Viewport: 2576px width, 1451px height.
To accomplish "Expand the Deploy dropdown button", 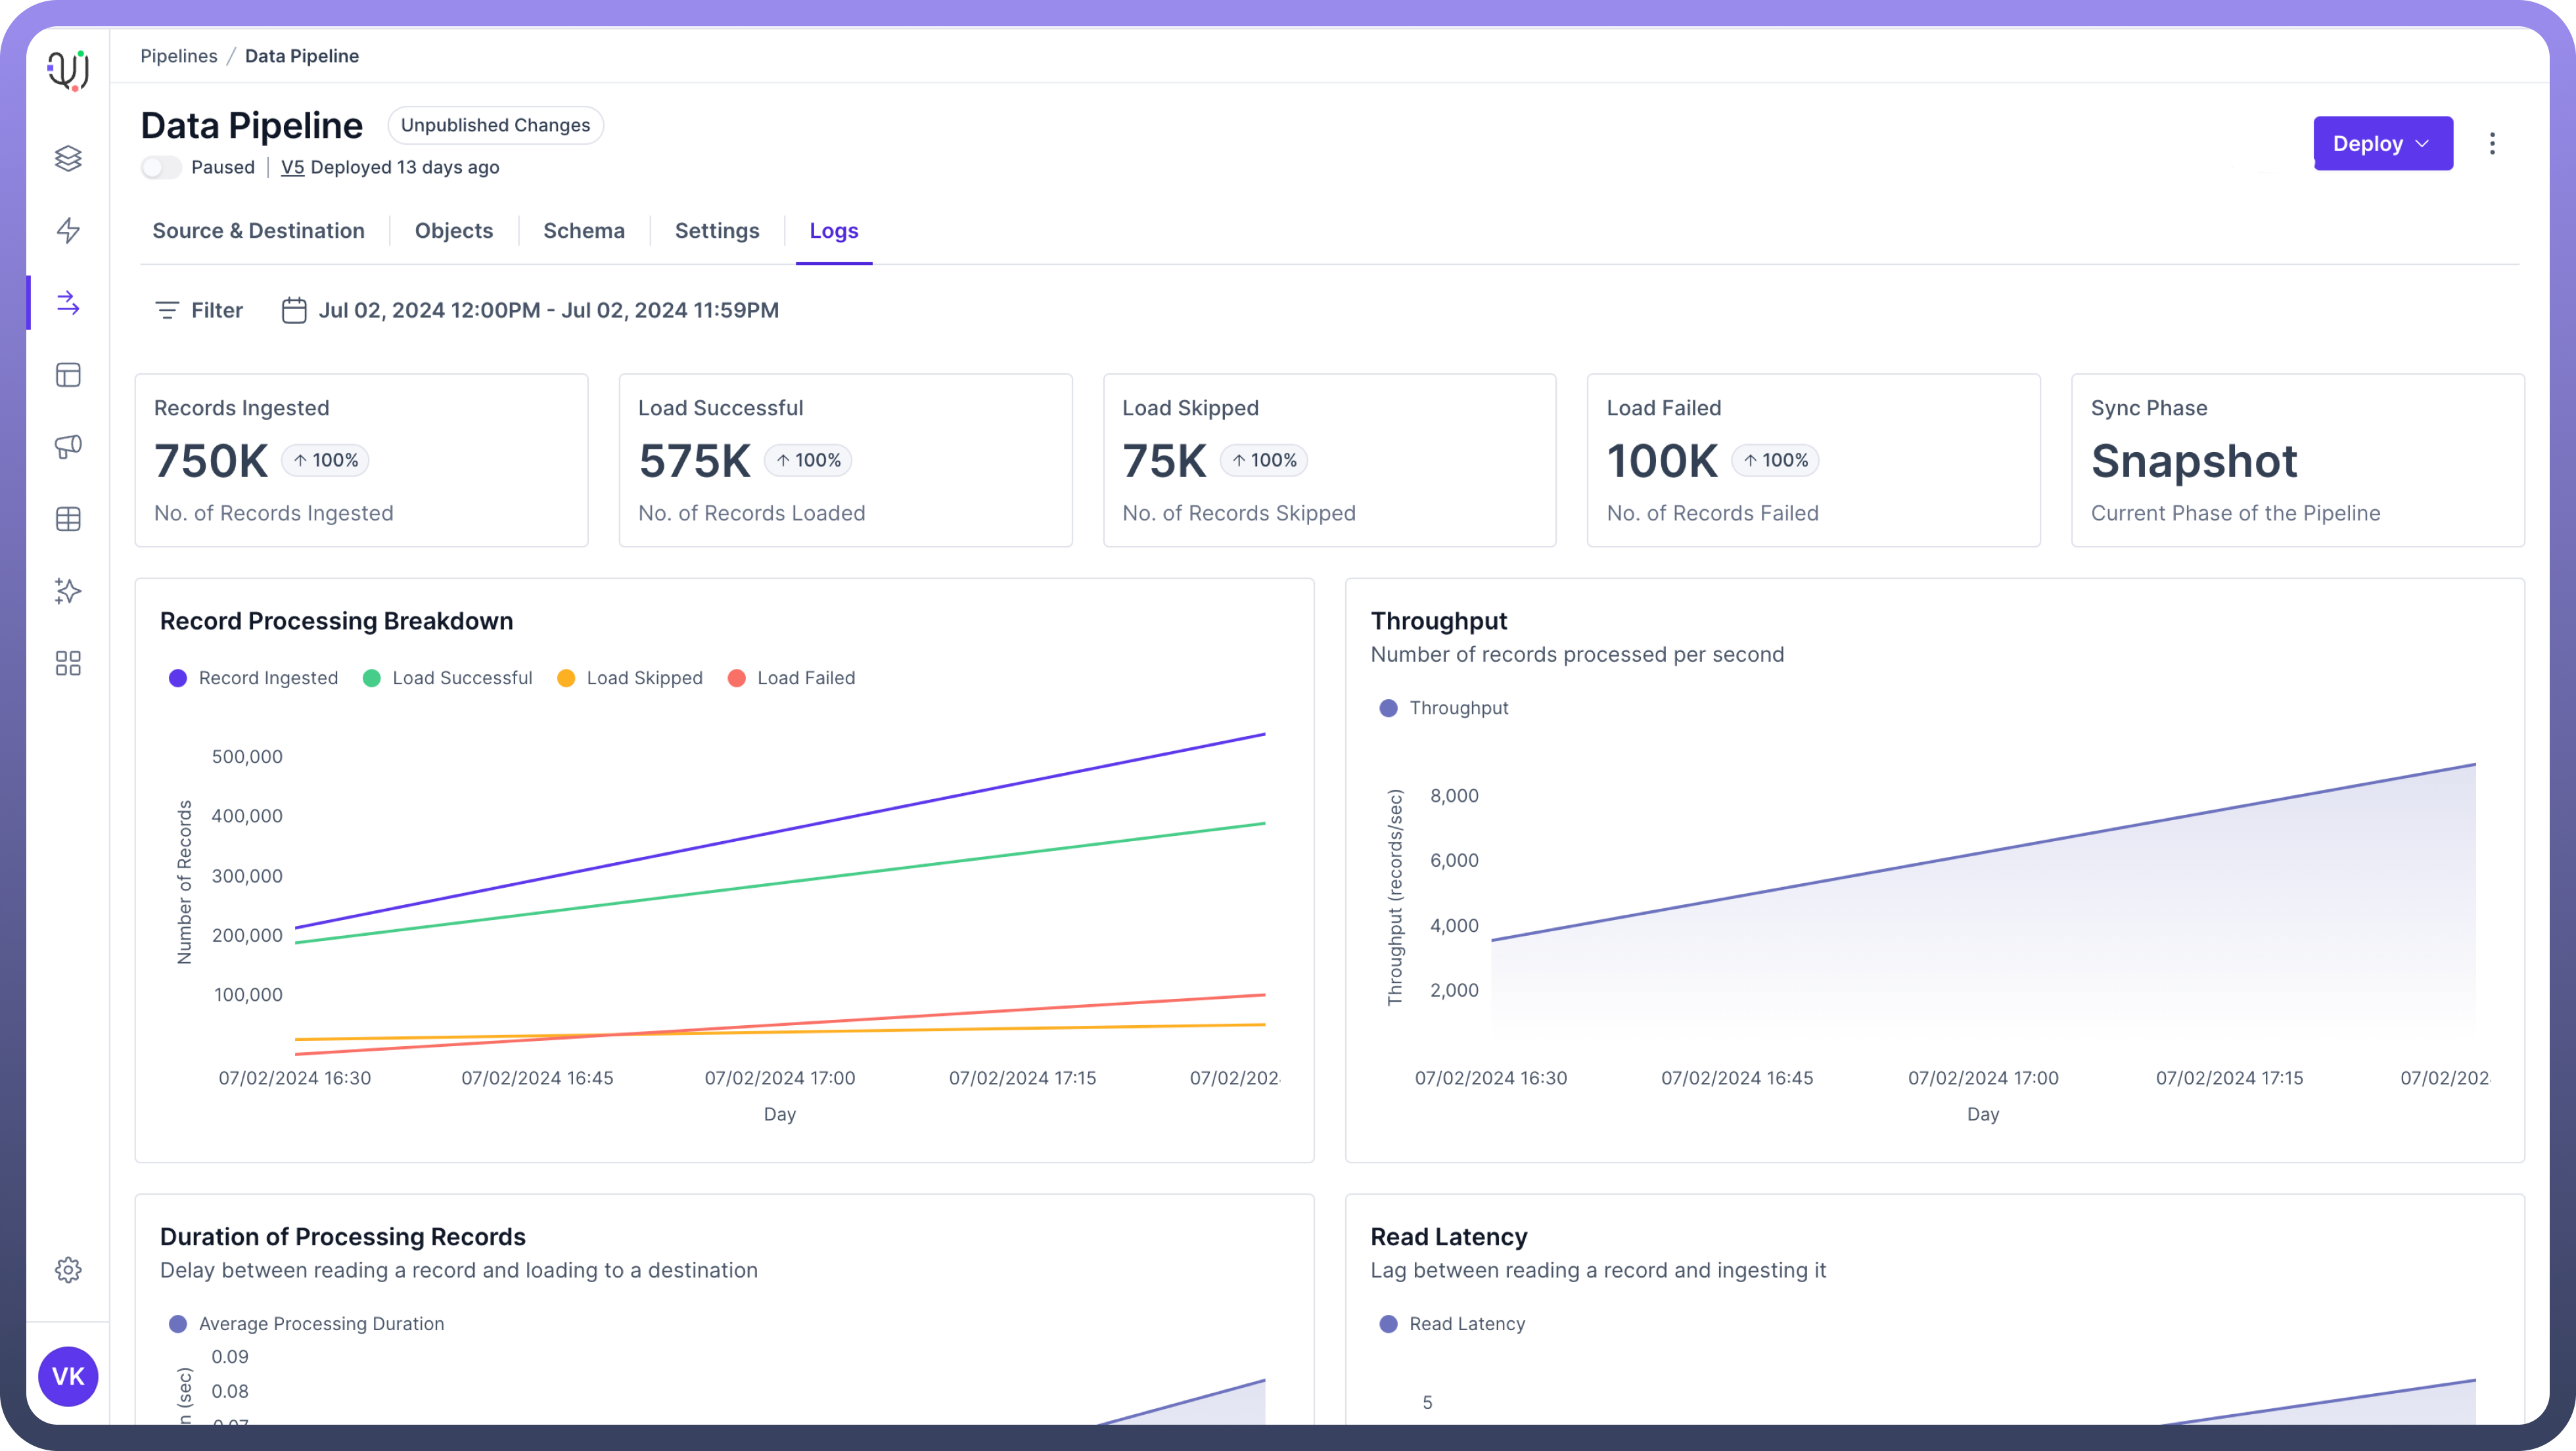I will (2382, 143).
